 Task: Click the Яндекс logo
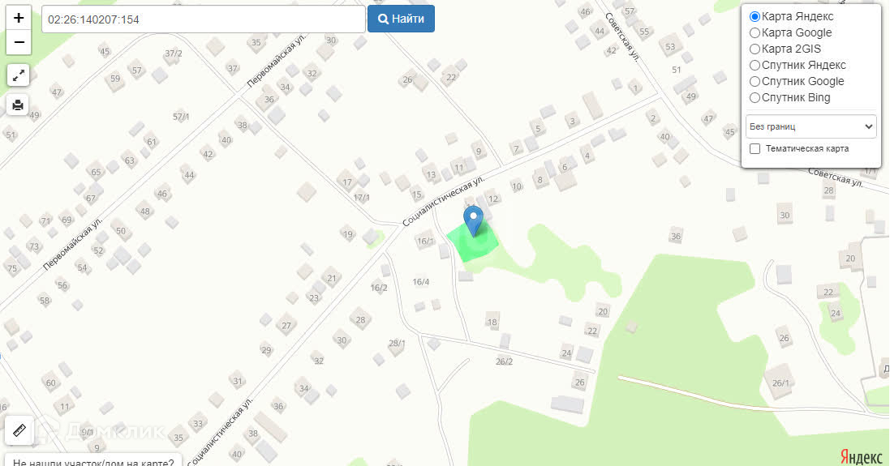pos(861,456)
